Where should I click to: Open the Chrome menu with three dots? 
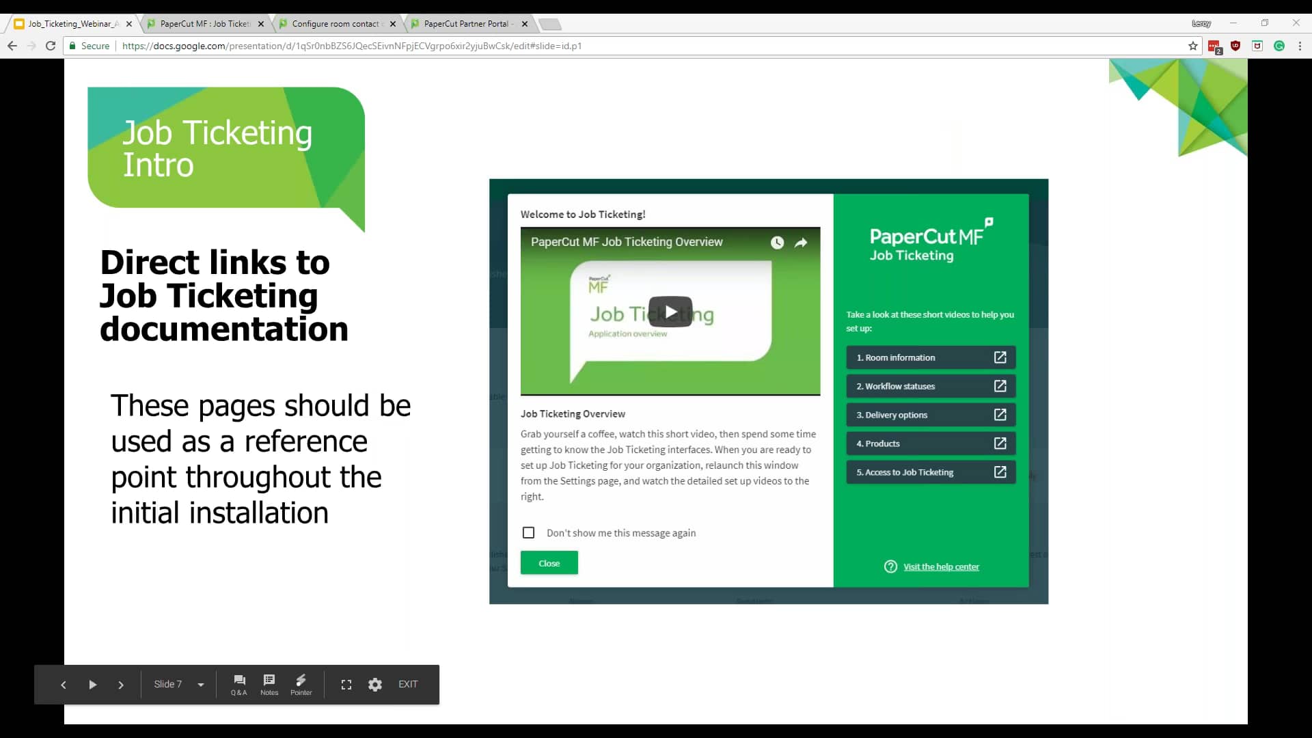(1300, 46)
